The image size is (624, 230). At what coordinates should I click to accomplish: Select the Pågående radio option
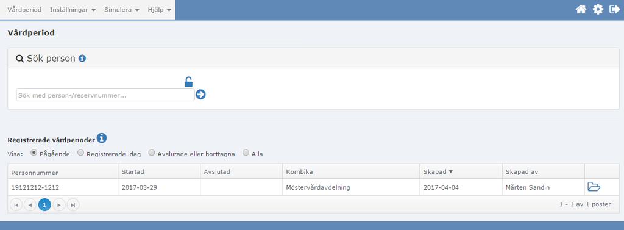[34, 153]
